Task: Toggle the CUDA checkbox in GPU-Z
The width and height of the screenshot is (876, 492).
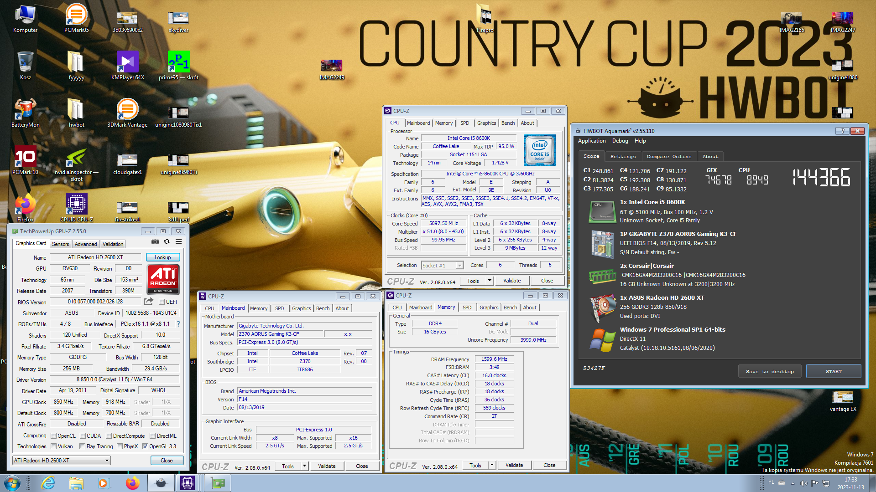Action: click(83, 436)
